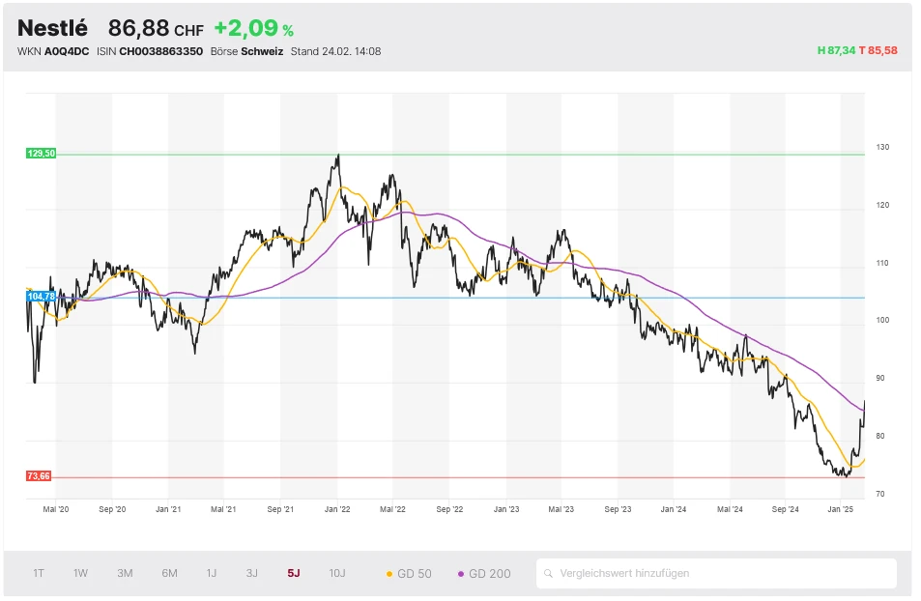
Task: Click the blue 104,78 price marker
Action: (41, 297)
